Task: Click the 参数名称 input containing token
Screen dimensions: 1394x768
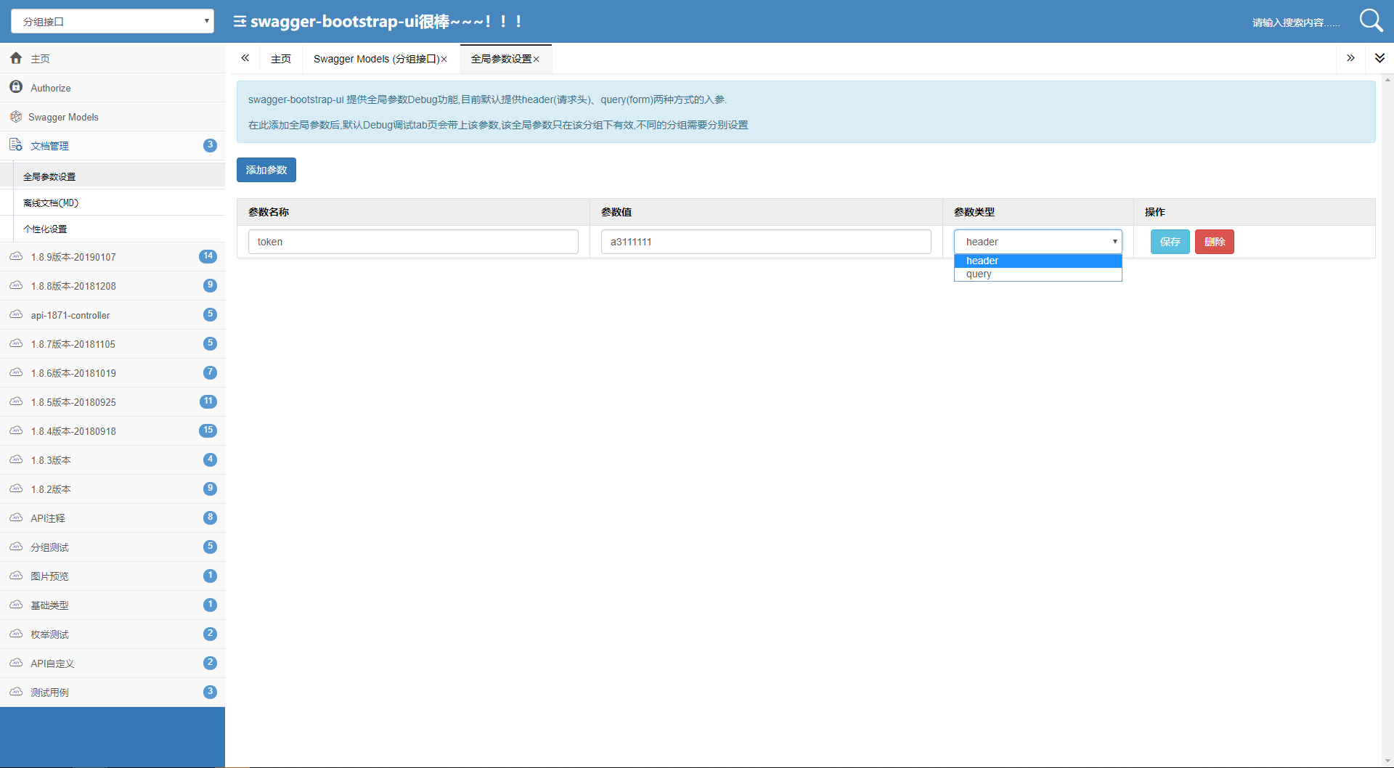Action: (x=413, y=242)
